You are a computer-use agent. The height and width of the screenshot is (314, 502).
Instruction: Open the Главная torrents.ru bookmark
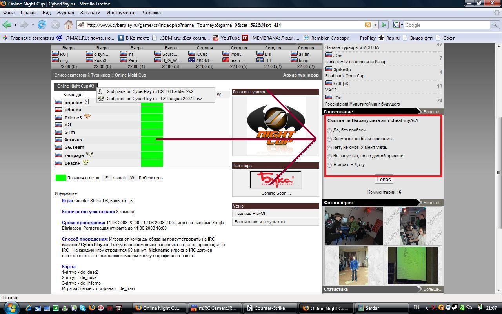28,38
